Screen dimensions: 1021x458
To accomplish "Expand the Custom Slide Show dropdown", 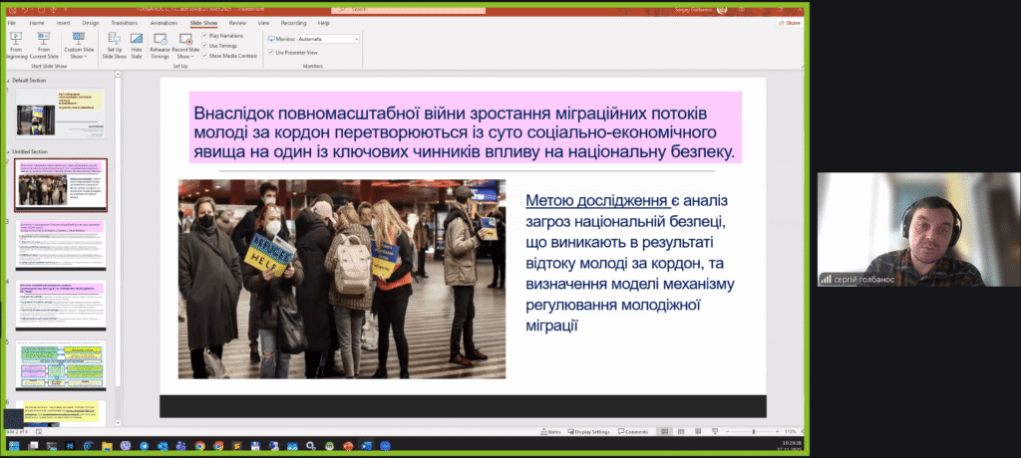I will point(77,47).
